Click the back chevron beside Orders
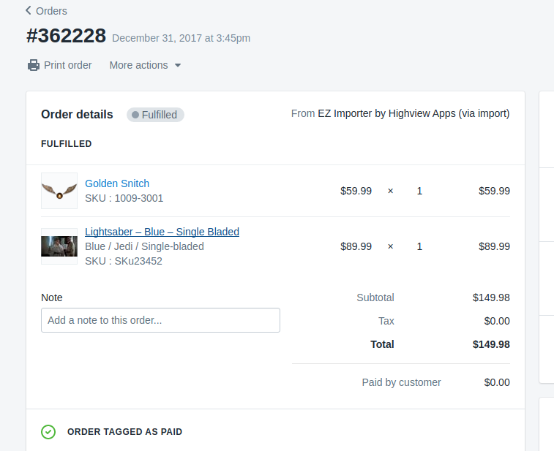 [28, 11]
